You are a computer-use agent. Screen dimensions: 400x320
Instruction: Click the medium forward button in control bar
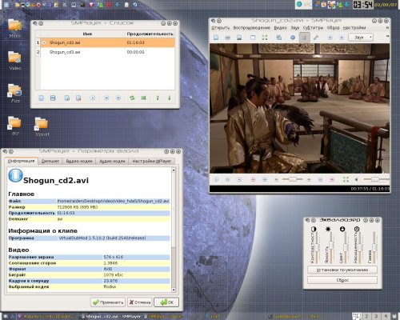click(320, 179)
